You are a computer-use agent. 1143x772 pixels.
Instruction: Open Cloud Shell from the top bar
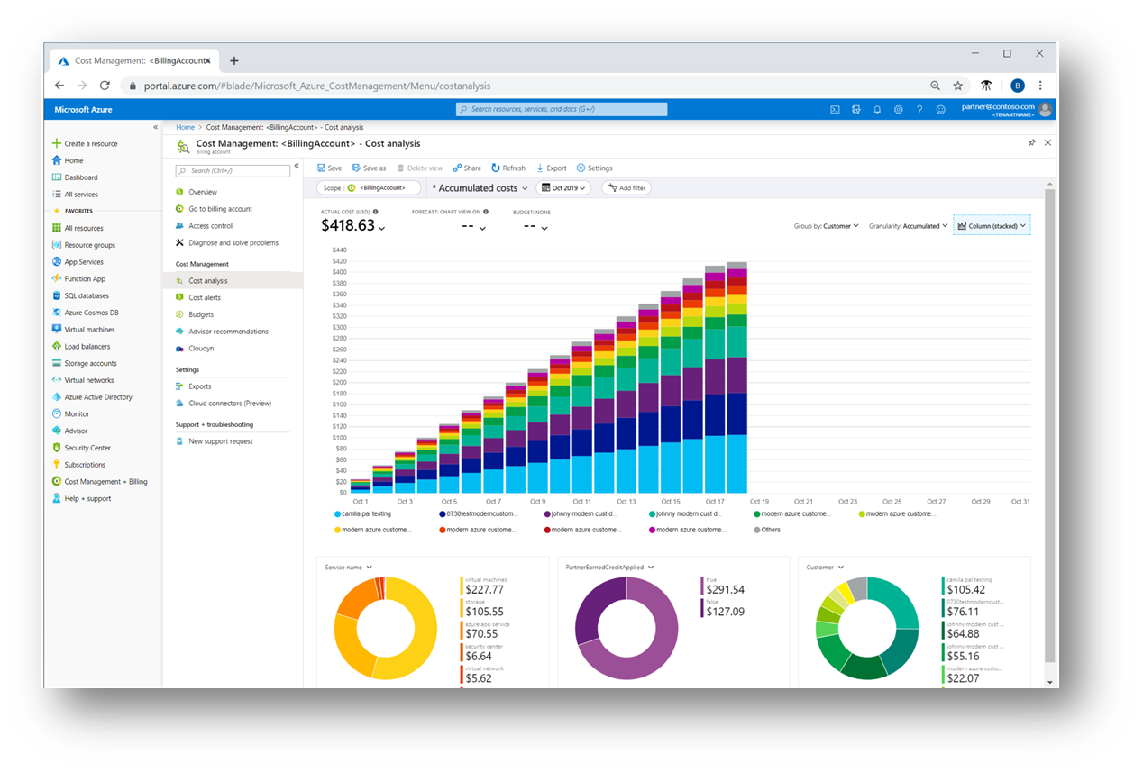tap(834, 108)
